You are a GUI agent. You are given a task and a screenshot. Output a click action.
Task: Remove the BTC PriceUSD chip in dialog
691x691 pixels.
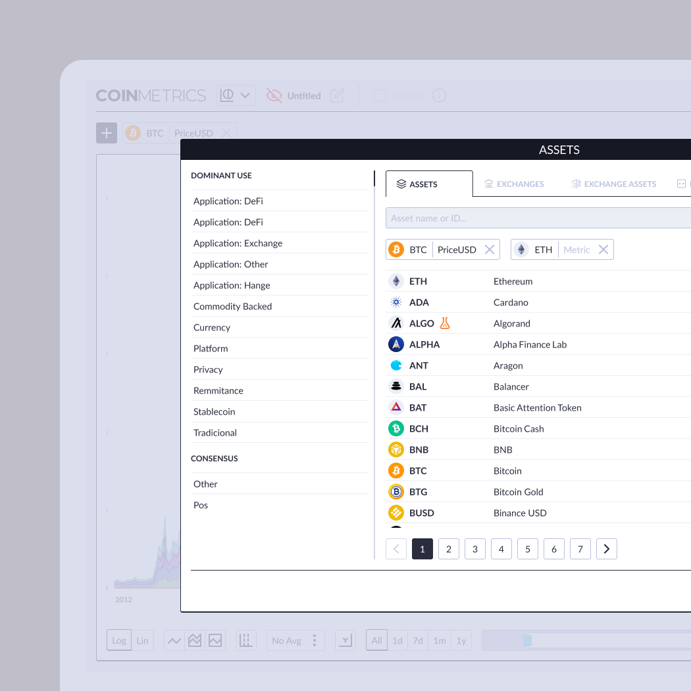point(489,249)
